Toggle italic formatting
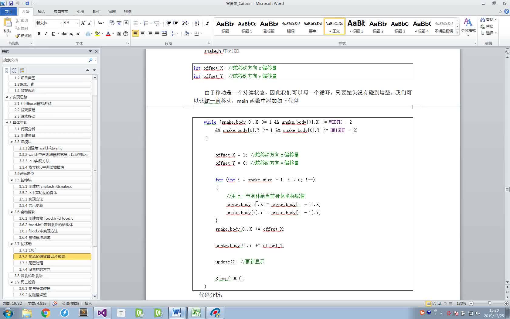This screenshot has width=510, height=319. [46, 34]
